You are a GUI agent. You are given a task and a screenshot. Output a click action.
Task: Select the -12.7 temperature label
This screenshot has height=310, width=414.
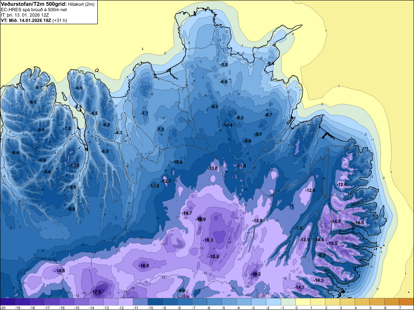[166, 181]
